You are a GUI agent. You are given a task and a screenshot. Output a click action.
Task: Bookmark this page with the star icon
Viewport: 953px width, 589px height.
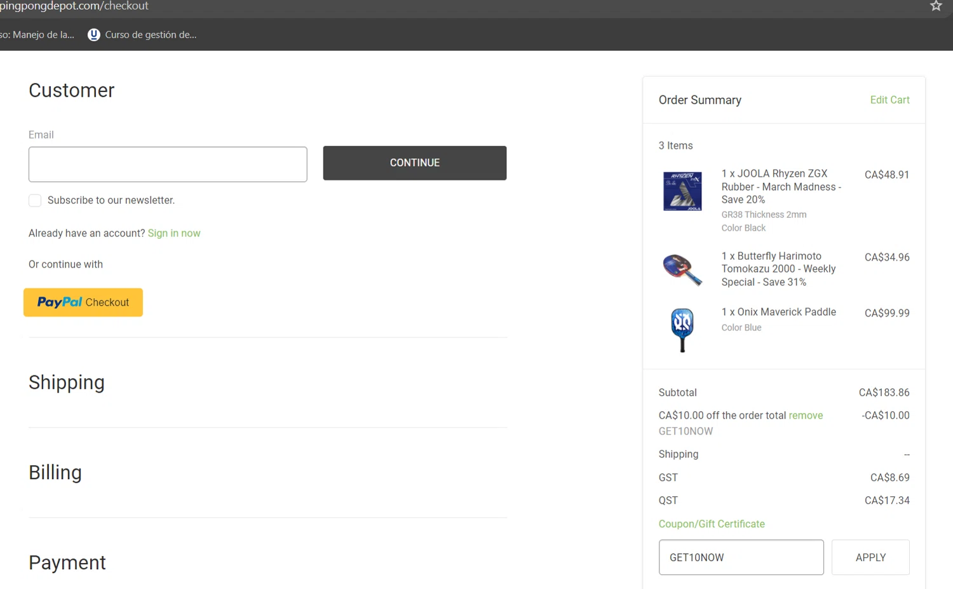936,6
